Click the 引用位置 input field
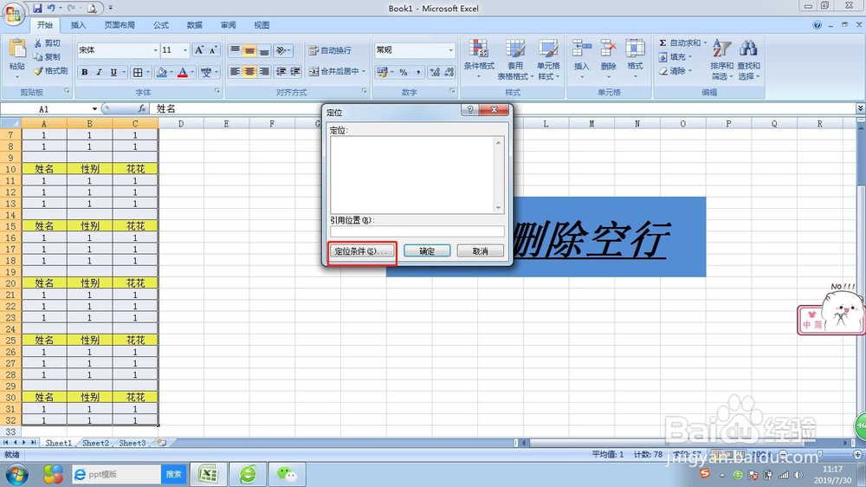The height and width of the screenshot is (487, 866). tap(417, 231)
